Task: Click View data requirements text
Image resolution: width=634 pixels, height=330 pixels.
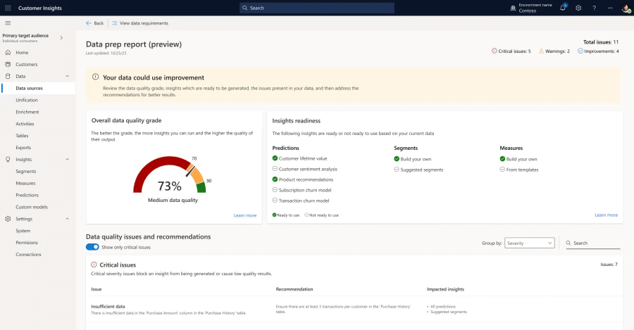Action: tap(144, 23)
